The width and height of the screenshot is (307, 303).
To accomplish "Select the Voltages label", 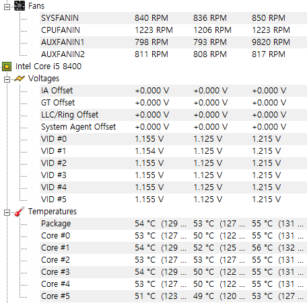I will click(44, 79).
